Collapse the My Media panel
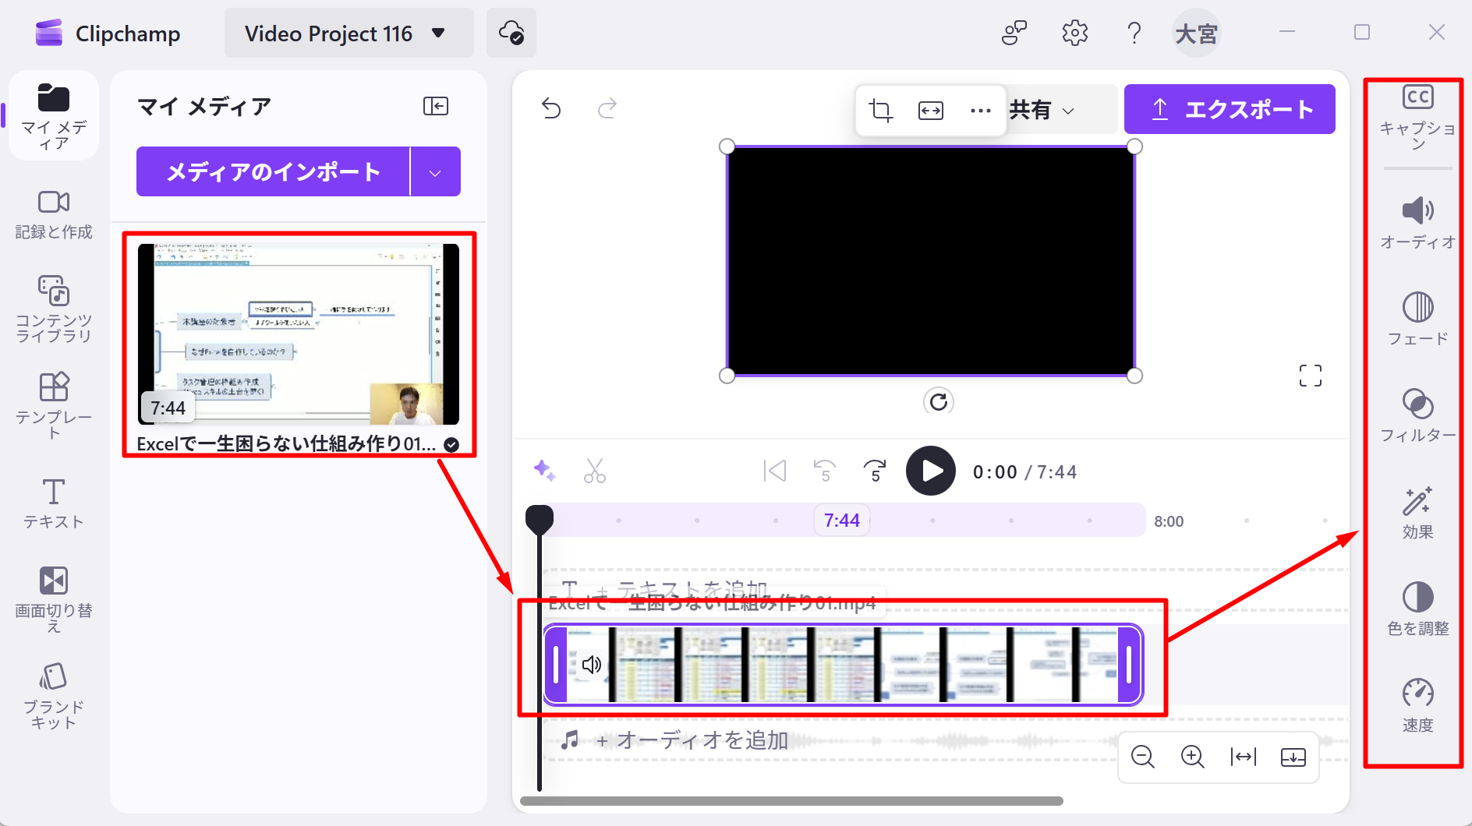The height and width of the screenshot is (826, 1472). pyautogui.click(x=435, y=106)
